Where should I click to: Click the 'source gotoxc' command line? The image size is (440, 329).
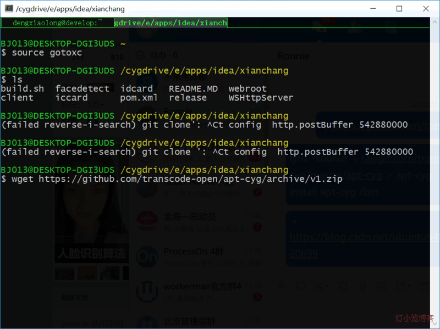[42, 53]
